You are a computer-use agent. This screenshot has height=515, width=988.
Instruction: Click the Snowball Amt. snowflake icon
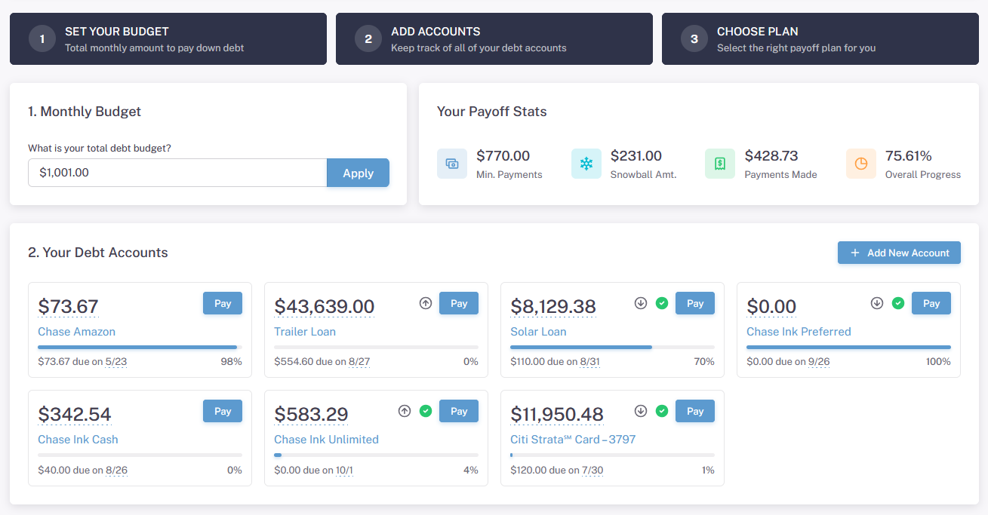coord(586,164)
